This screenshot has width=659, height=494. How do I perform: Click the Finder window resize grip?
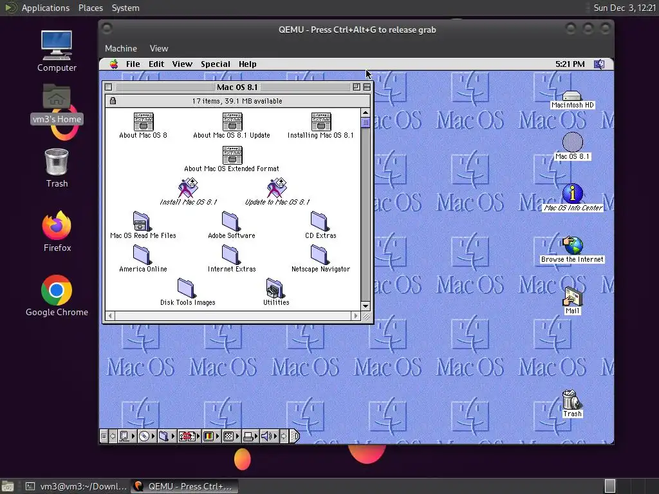tap(366, 316)
